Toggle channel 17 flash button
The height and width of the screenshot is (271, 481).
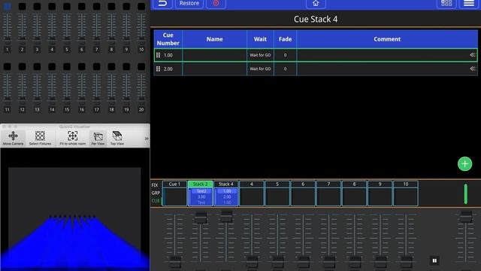(x=97, y=66)
